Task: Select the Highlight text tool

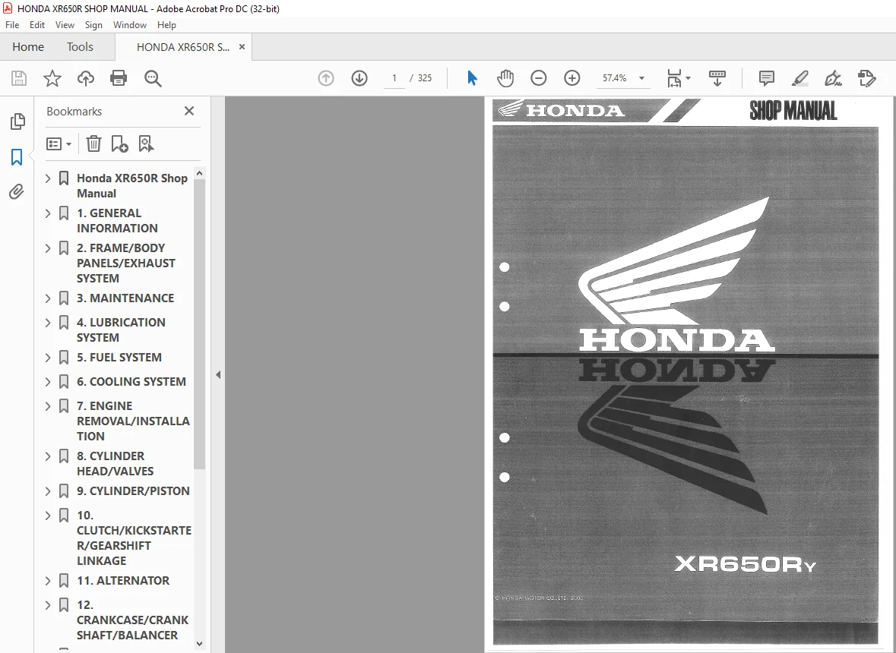Action: pyautogui.click(x=800, y=78)
